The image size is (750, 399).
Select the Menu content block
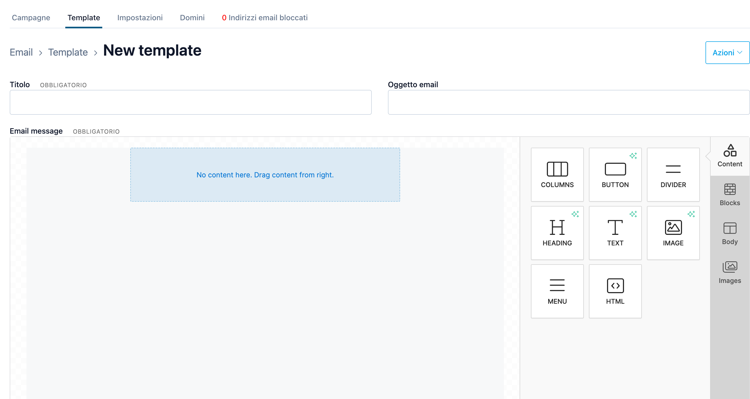click(x=557, y=291)
